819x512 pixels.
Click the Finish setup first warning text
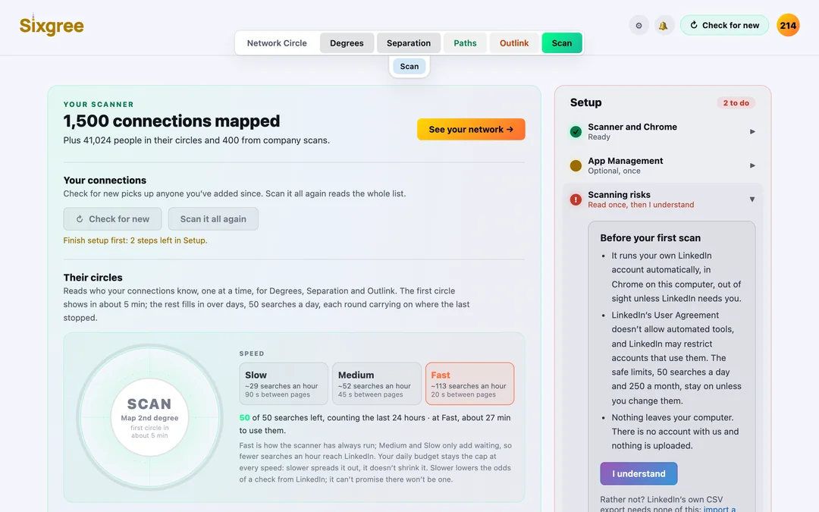(x=135, y=240)
